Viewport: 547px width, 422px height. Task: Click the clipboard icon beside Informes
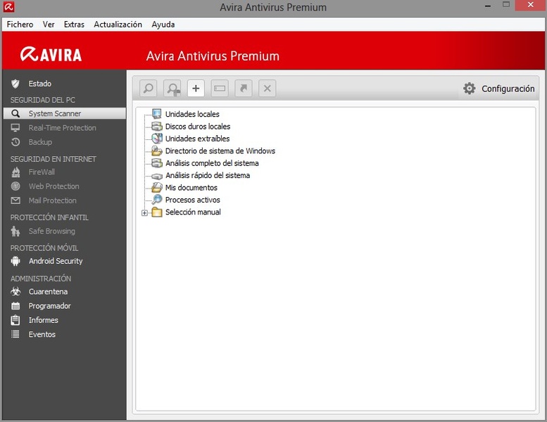[15, 320]
